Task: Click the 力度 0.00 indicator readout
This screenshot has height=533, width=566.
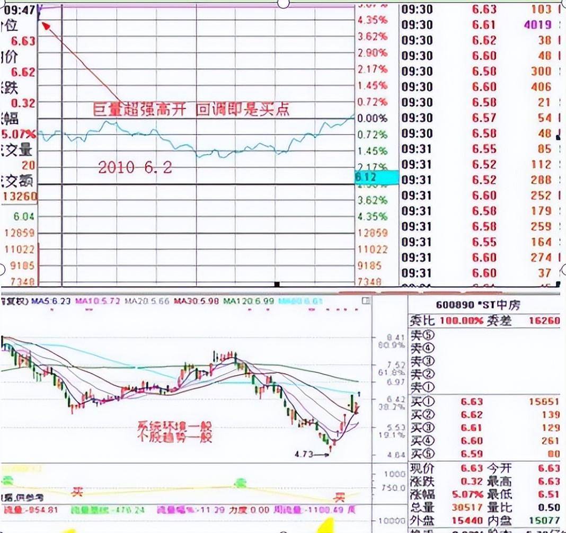Action: click(249, 510)
